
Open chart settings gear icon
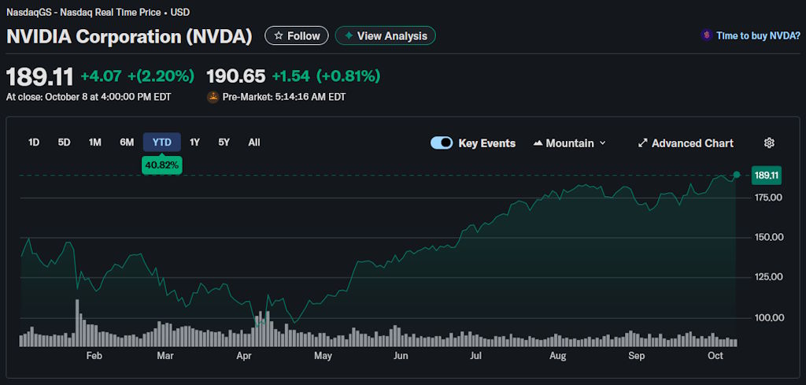coord(769,143)
